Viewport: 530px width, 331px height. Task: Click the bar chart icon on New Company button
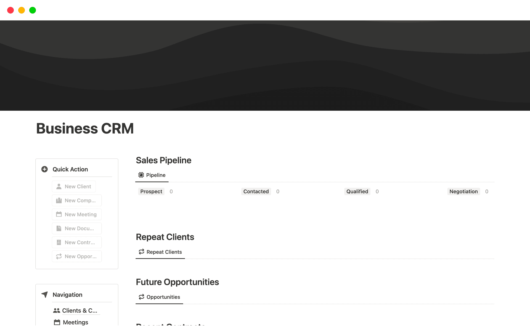59,200
